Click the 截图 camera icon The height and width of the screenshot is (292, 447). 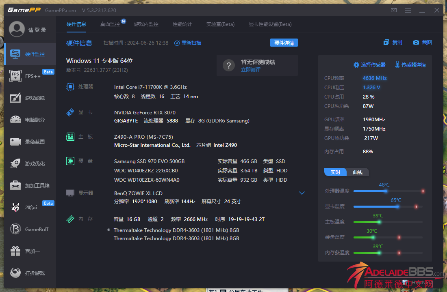coord(422,43)
